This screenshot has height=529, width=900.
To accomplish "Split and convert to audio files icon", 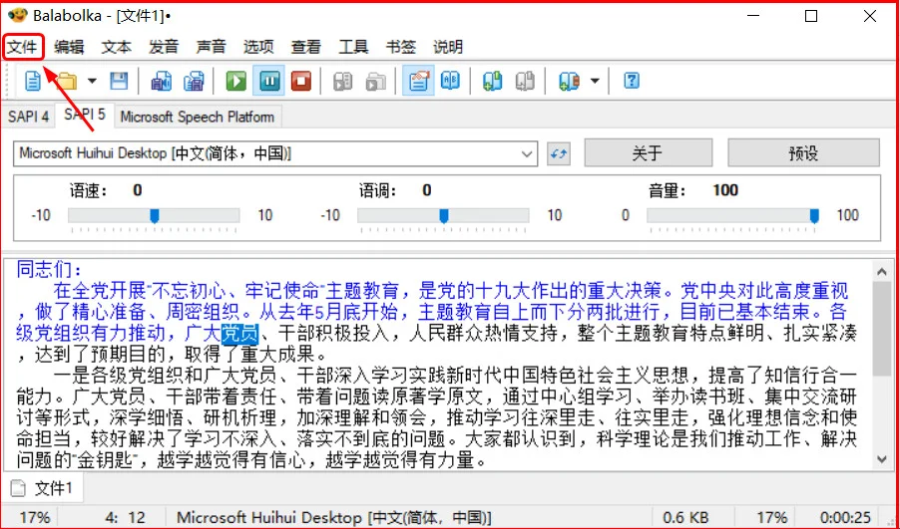I will pyautogui.click(x=194, y=81).
